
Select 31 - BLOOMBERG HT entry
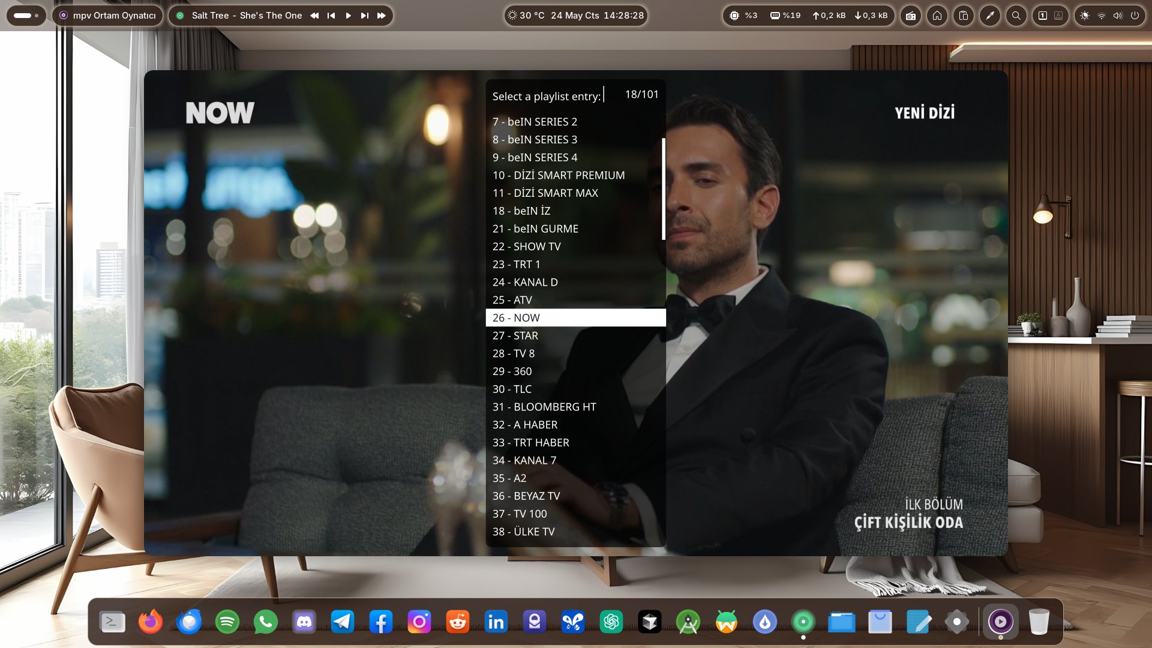click(x=575, y=407)
